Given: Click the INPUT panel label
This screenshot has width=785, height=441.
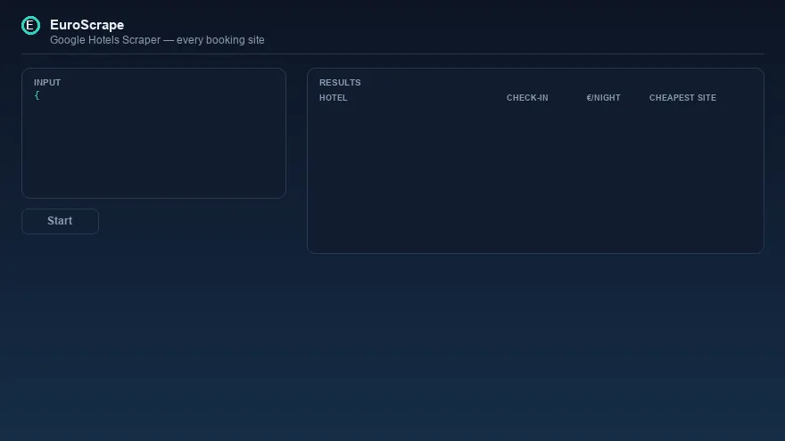Looking at the screenshot, I should 47,83.
